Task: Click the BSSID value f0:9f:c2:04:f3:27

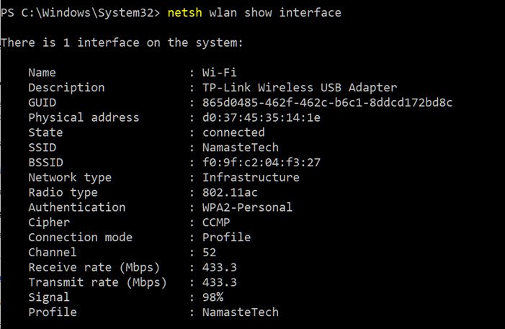Action: click(261, 163)
